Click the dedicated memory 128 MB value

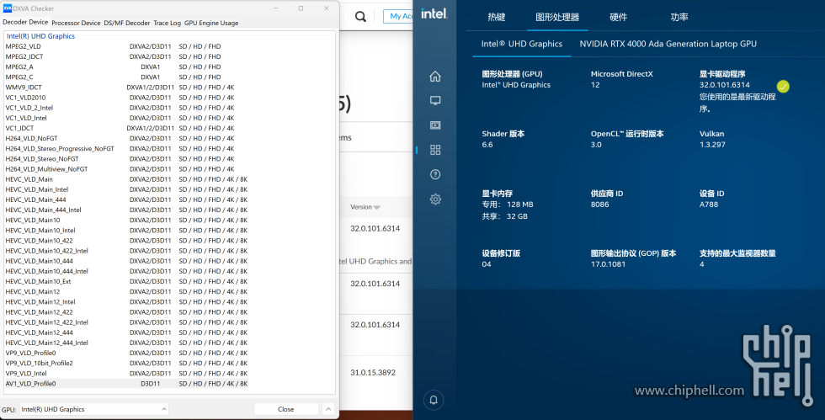click(520, 205)
